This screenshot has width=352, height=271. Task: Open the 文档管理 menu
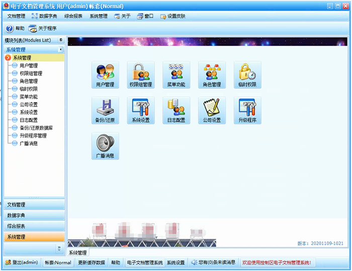point(16,16)
